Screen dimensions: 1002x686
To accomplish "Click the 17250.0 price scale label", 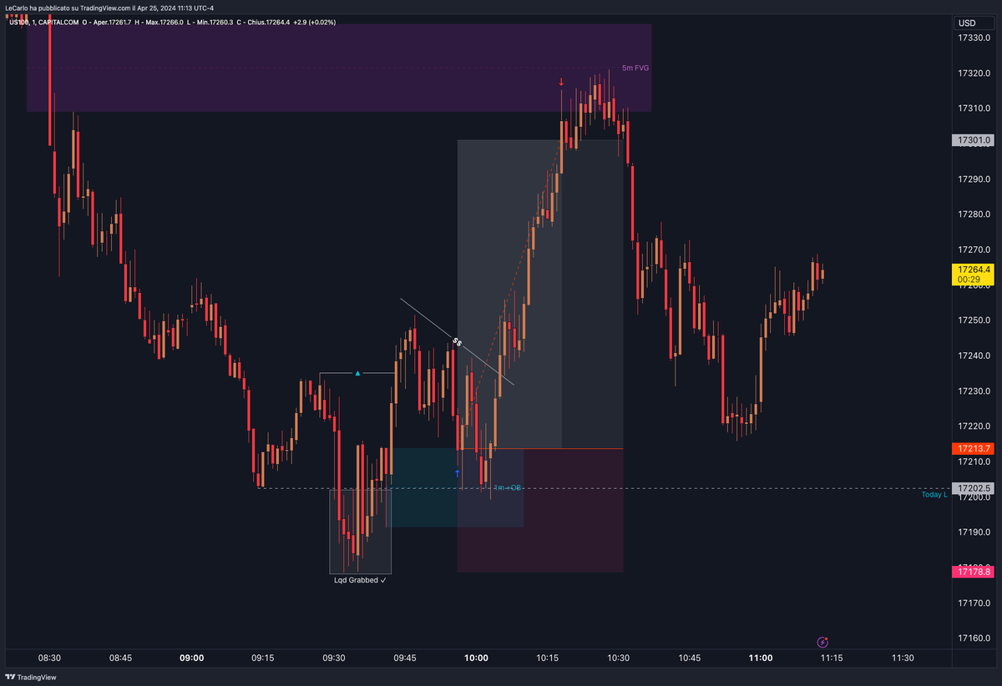I will coord(974,320).
